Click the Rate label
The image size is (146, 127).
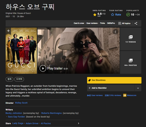(x=118, y=14)
